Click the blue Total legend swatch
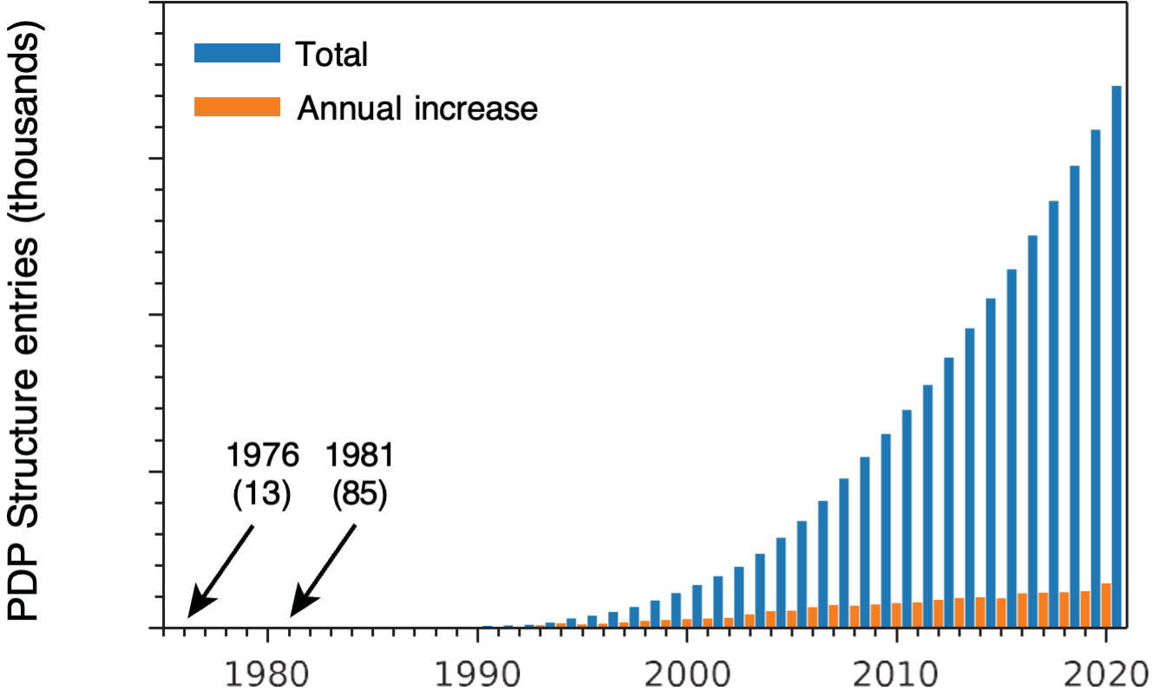1153x691 pixels. pyautogui.click(x=238, y=53)
